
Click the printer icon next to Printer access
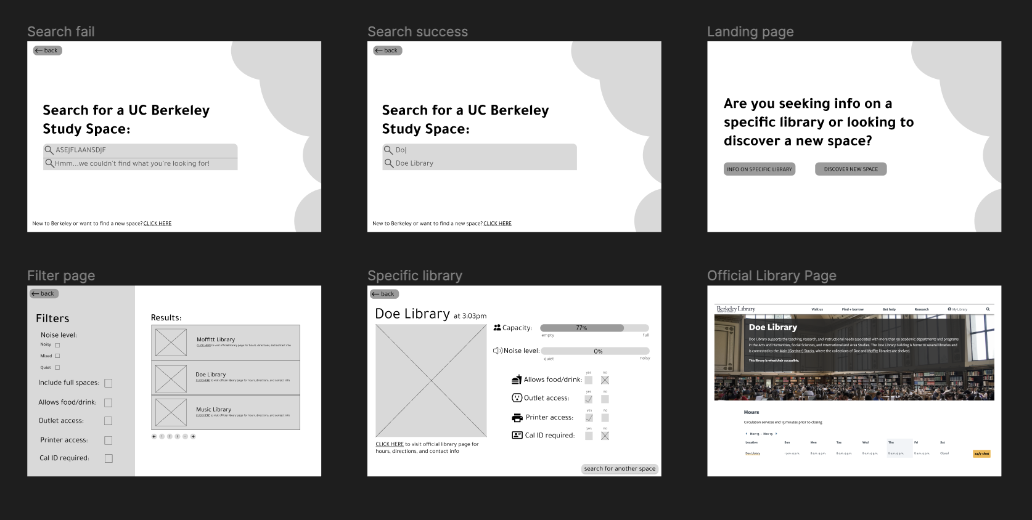[x=517, y=418]
